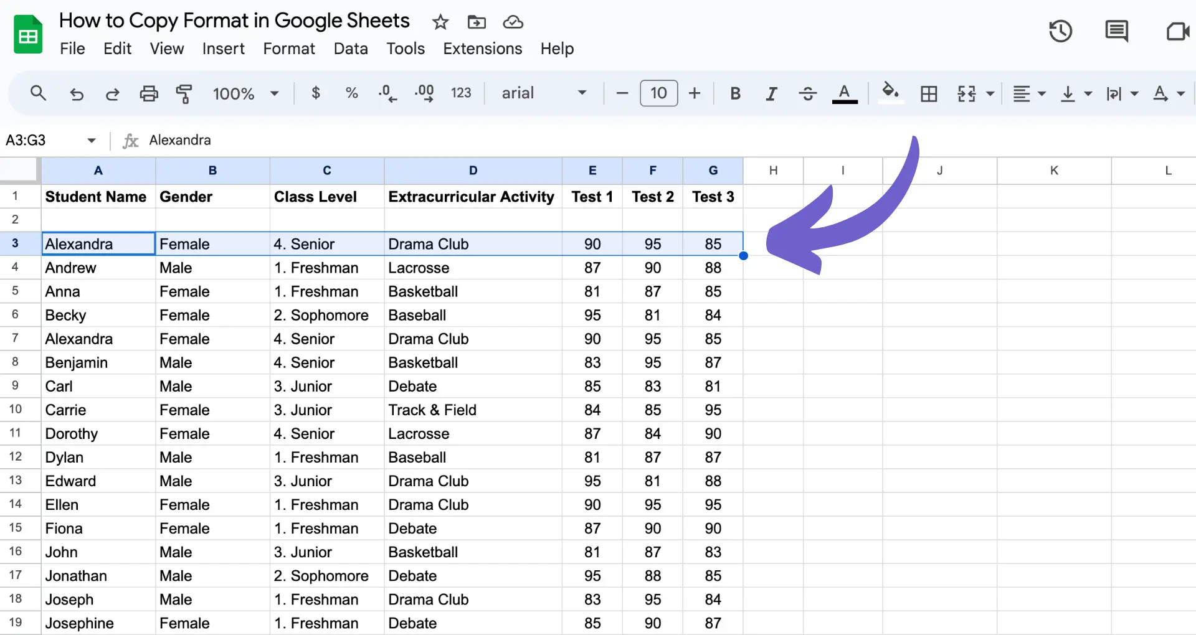1196x635 pixels.
Task: Format as percent icon
Action: point(351,93)
